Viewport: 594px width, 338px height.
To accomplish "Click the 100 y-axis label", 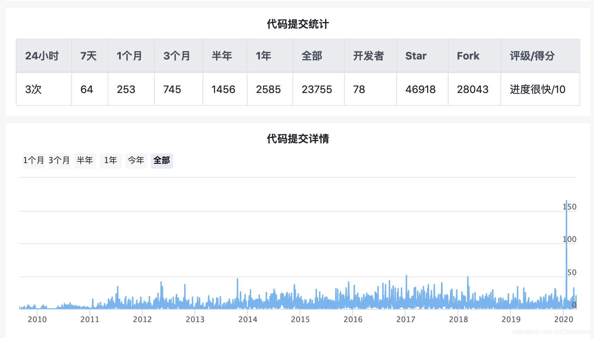I will 570,239.
